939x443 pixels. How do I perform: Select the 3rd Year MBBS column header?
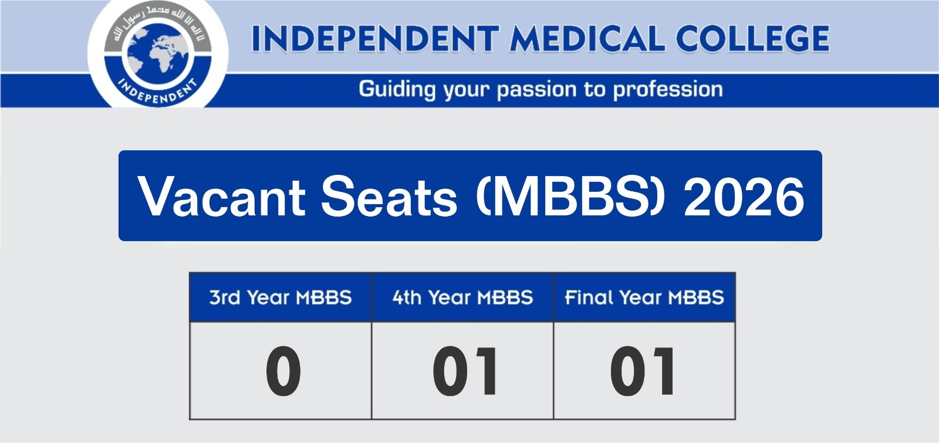tap(281, 297)
